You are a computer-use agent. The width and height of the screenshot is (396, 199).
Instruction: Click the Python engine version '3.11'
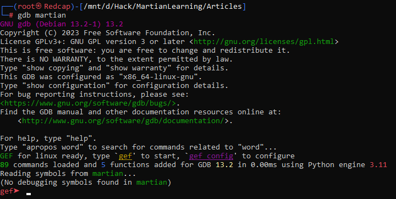378,165
